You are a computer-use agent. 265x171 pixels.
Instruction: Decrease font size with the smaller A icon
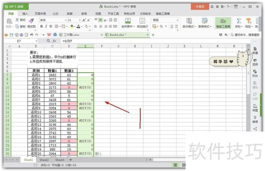tap(89, 20)
